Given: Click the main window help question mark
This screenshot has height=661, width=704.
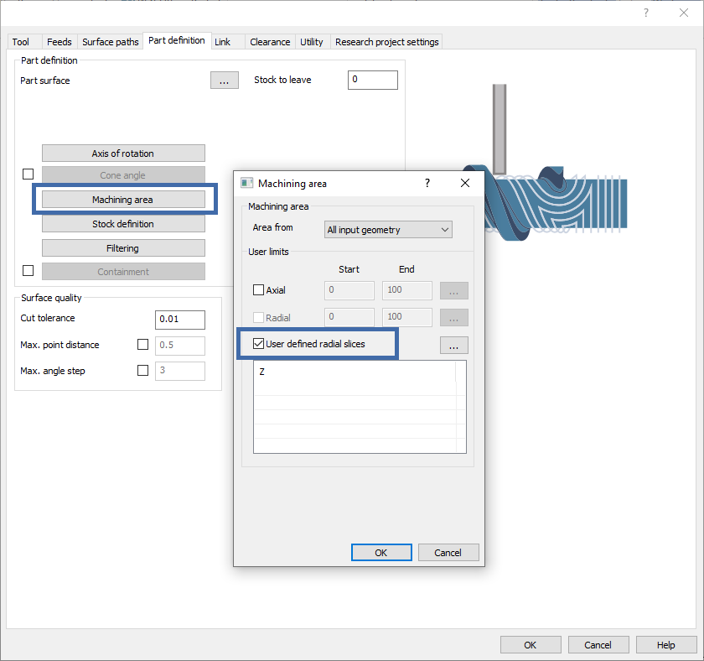Looking at the screenshot, I should point(645,13).
